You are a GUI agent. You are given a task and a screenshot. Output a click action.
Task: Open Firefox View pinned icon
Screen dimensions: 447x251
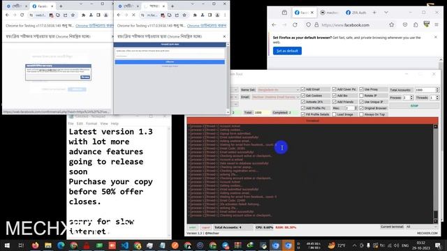tap(284, 13)
